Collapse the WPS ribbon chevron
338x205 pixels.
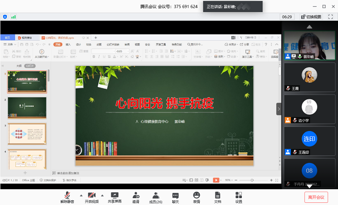[x=277, y=44]
